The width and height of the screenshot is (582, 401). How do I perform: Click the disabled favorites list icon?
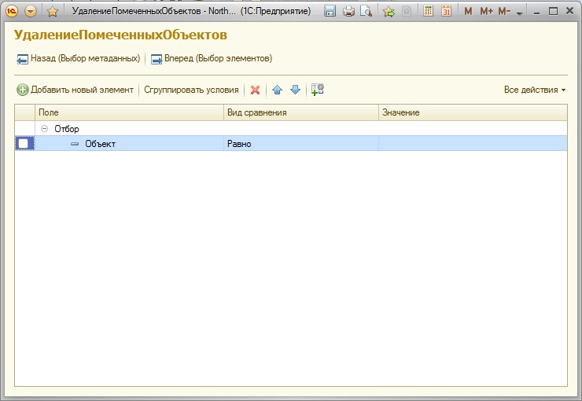407,12
